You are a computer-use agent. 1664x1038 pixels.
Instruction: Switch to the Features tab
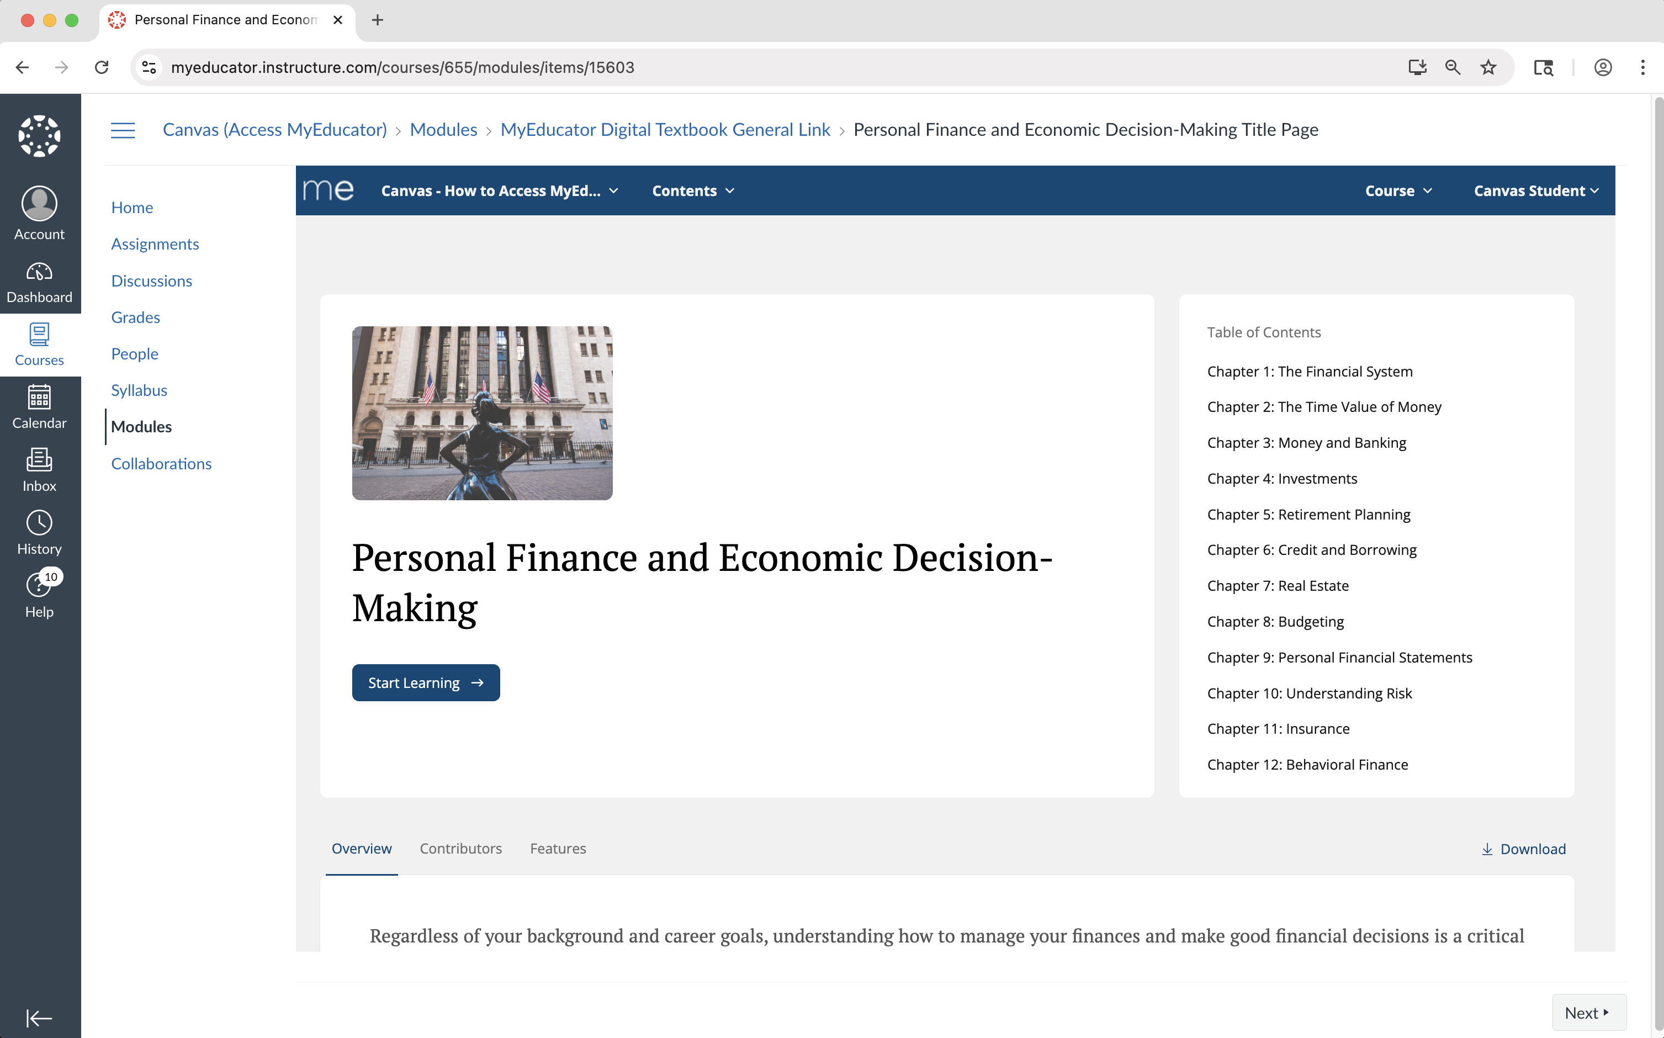[x=558, y=849]
